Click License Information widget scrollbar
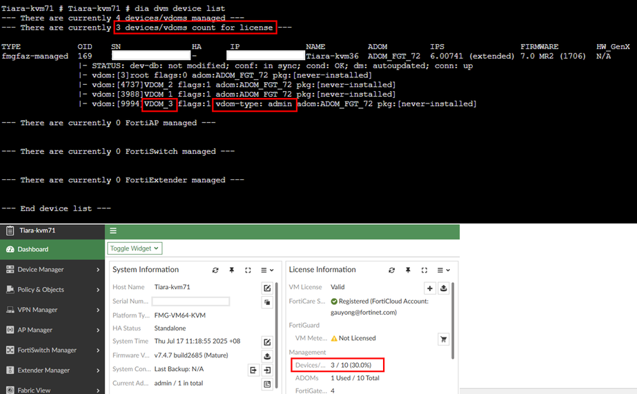637x394 pixels. pyautogui.click(x=453, y=321)
